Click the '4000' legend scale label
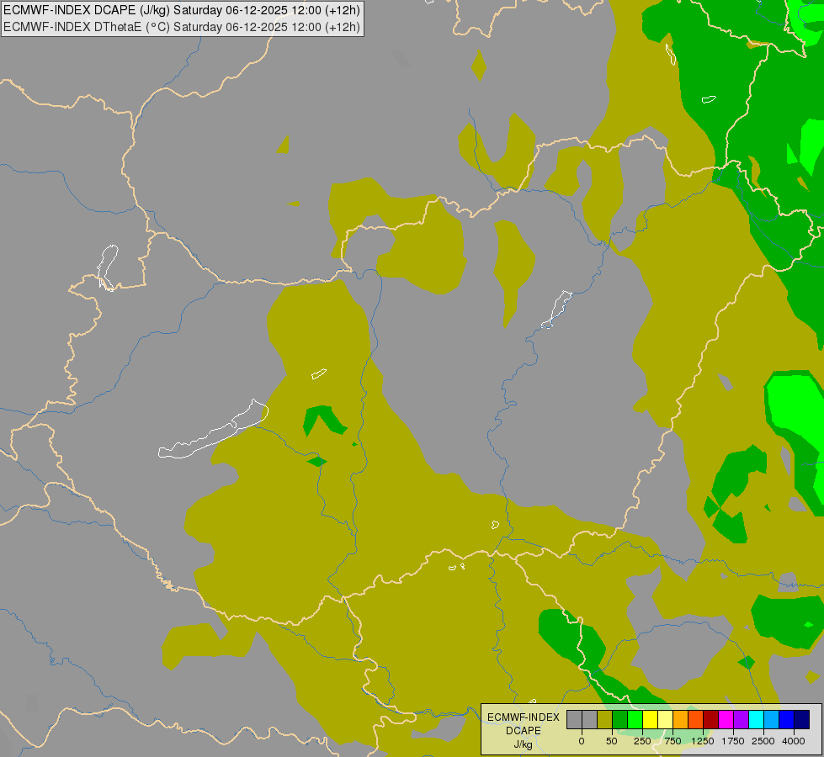This screenshot has height=757, width=824. 794,741
